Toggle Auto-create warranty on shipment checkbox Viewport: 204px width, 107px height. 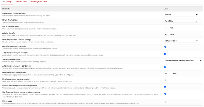coord(165,54)
